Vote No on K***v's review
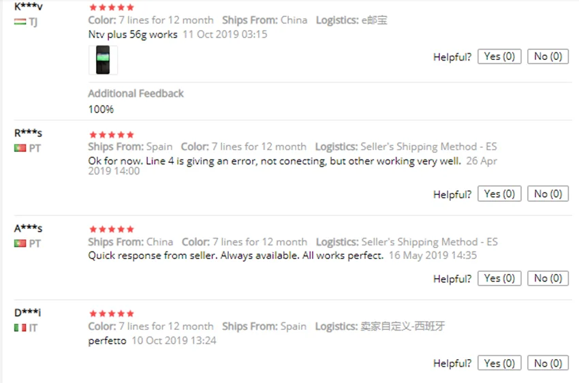Image resolution: width=579 pixels, height=383 pixels. pyautogui.click(x=548, y=57)
